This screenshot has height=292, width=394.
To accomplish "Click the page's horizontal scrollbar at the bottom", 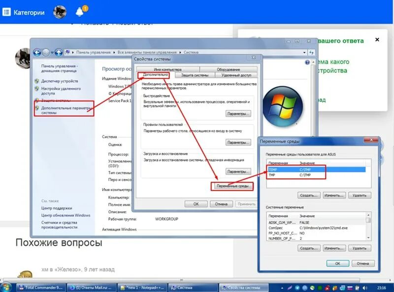I will 181,280.
